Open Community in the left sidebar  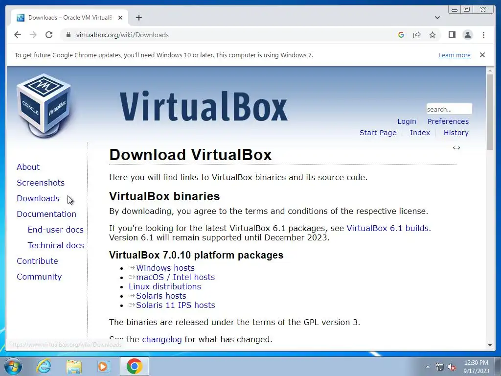tap(39, 277)
